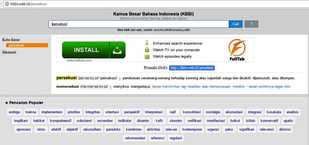
Task: Click the site info icon in address bar
Action: pyautogui.click(x=7, y=4)
